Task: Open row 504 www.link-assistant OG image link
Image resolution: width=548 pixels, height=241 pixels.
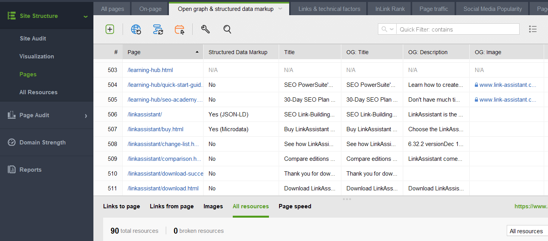Action: click(x=508, y=85)
